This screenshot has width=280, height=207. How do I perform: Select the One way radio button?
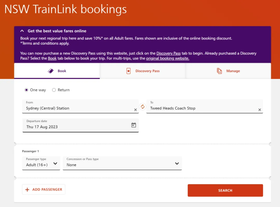pyautogui.click(x=26, y=90)
